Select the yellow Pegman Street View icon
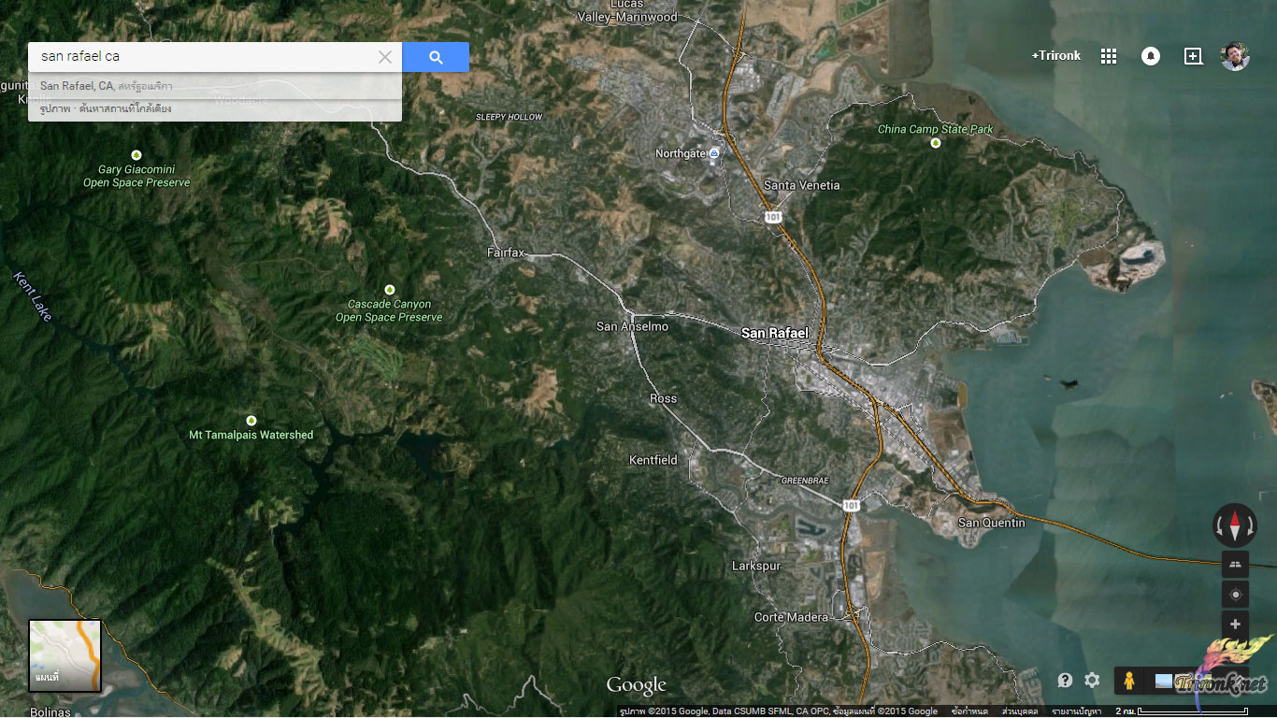The height and width of the screenshot is (718, 1277). [x=1128, y=681]
